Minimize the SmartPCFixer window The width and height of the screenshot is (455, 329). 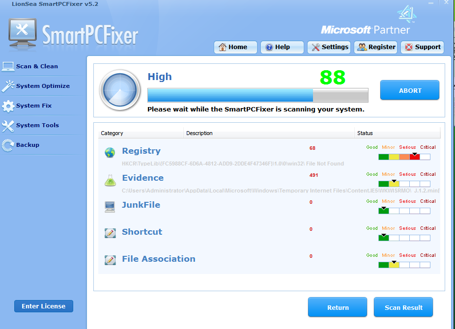(x=431, y=3)
